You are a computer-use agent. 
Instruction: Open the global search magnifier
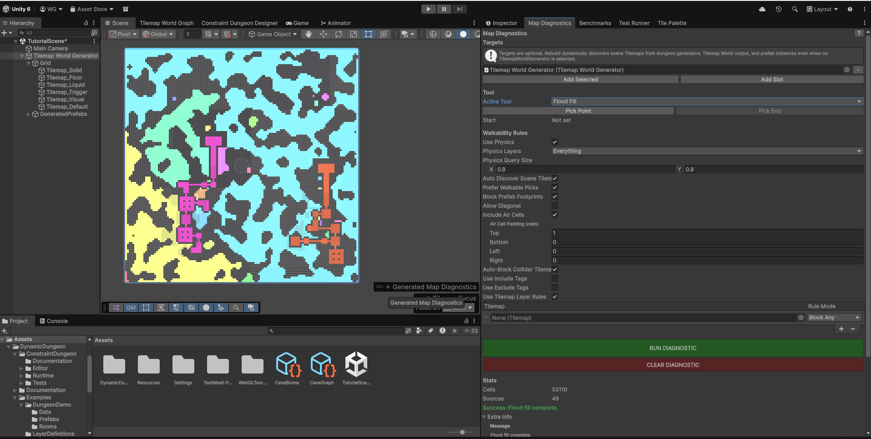(x=795, y=9)
